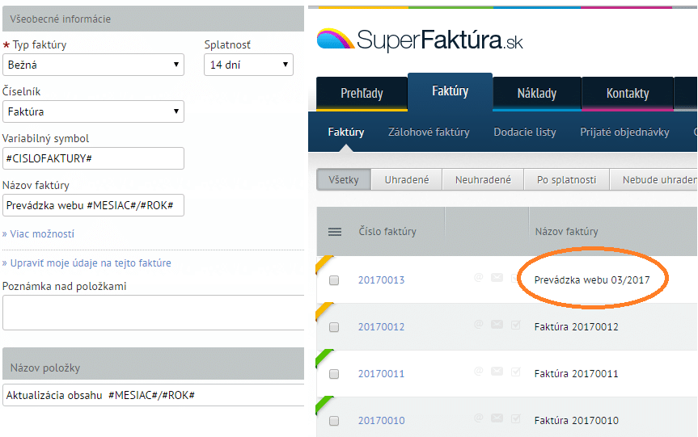Filter invoices by Uhradené

point(407,179)
